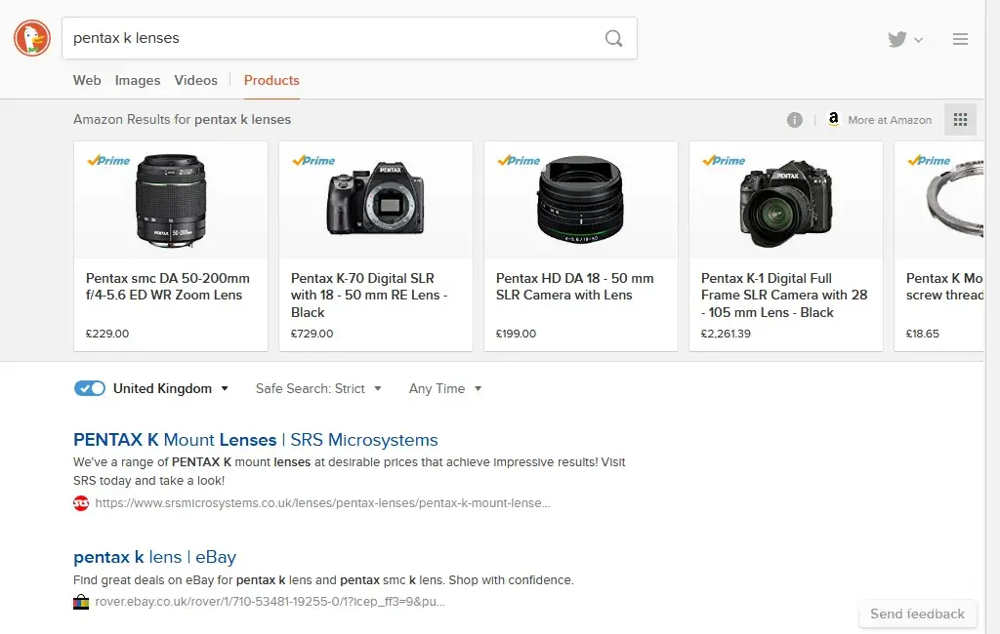The image size is (1000, 634).
Task: Click the rover.ebay.co.uk URL link
Action: 270,602
